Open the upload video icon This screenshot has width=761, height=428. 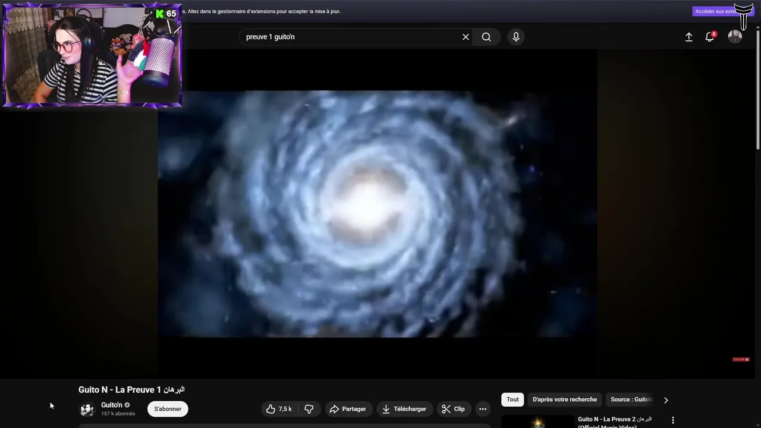click(688, 37)
